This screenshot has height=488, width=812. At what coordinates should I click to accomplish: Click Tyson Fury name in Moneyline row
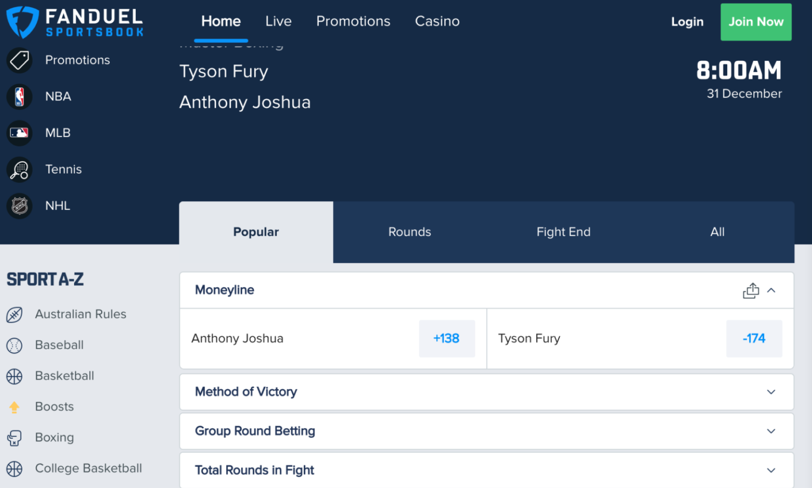tap(529, 338)
